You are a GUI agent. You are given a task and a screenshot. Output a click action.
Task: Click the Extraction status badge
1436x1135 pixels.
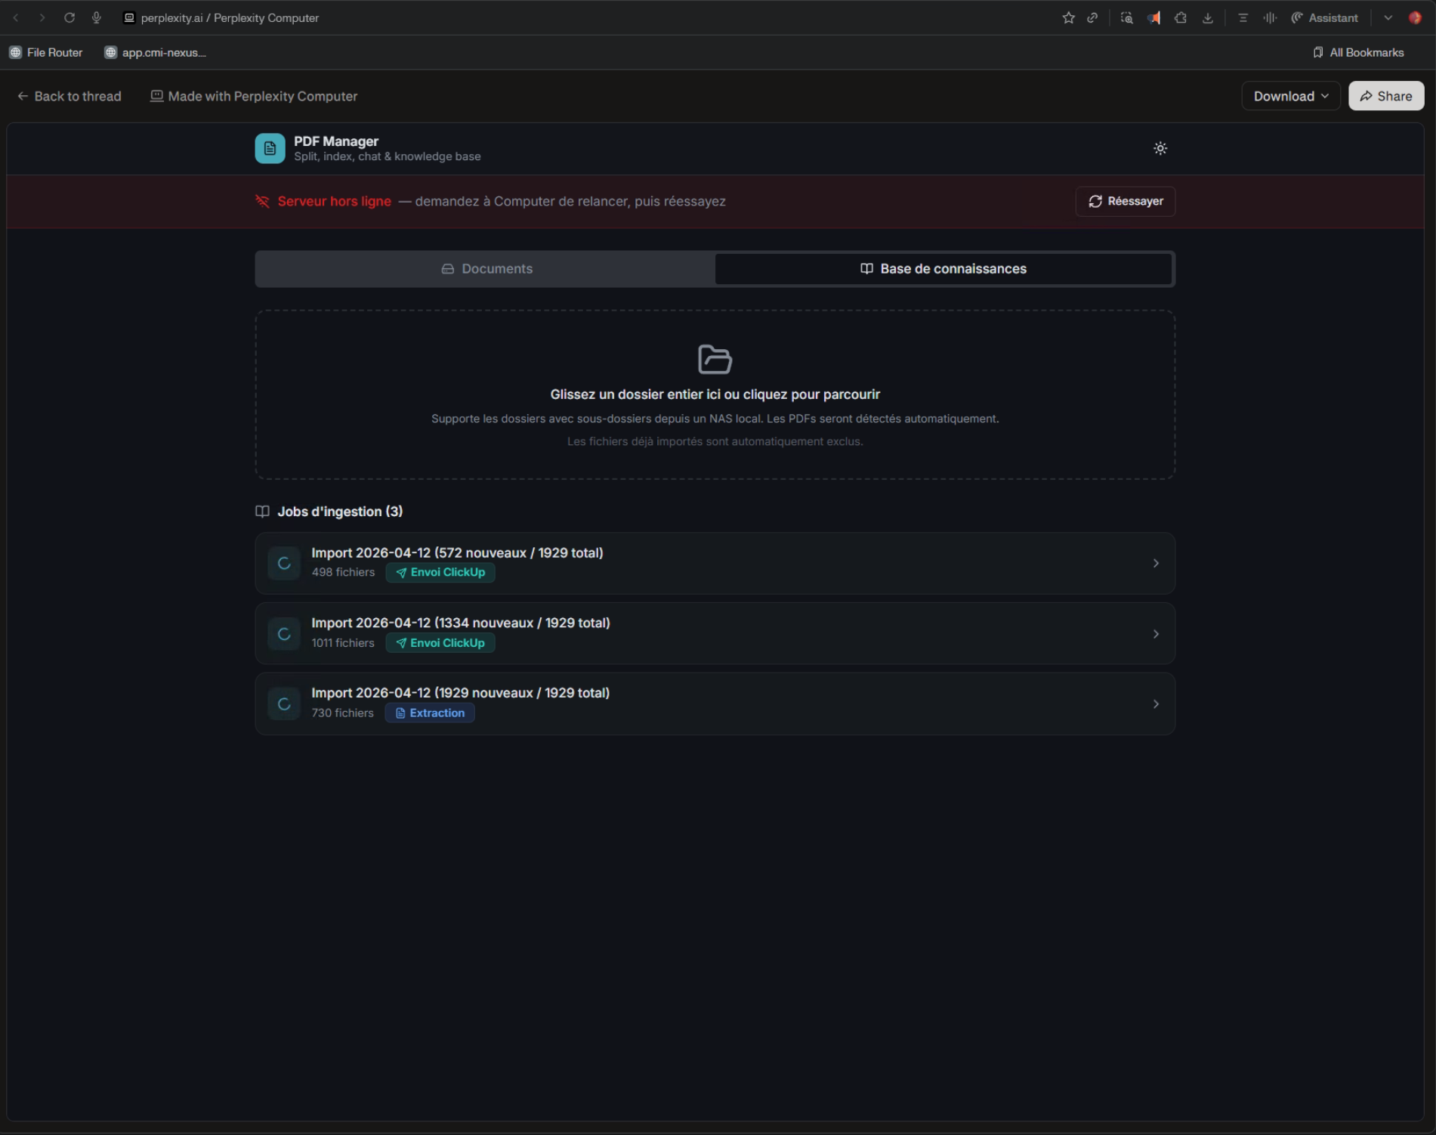click(x=430, y=713)
